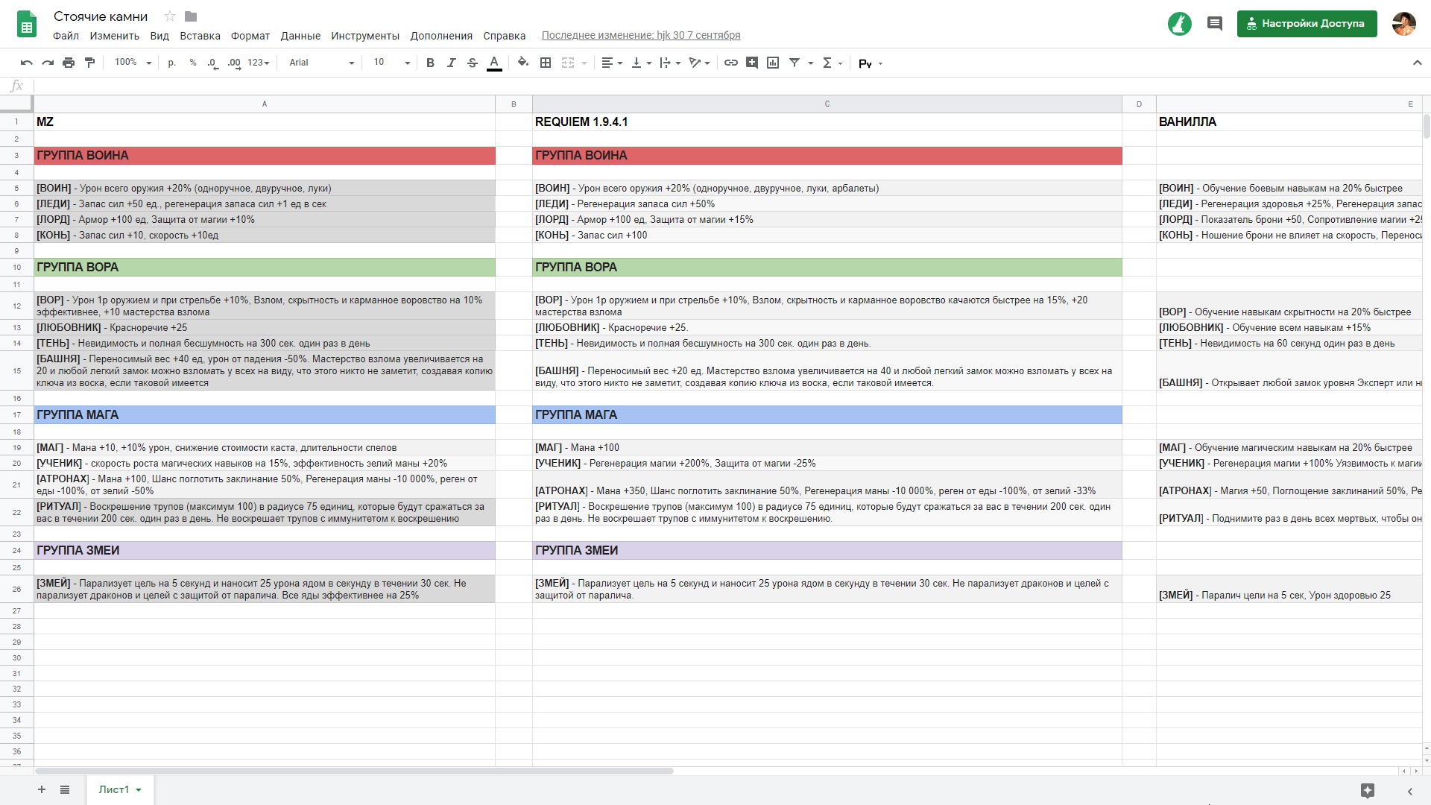
Task: Open the Arial font dropdown
Action: [x=321, y=63]
